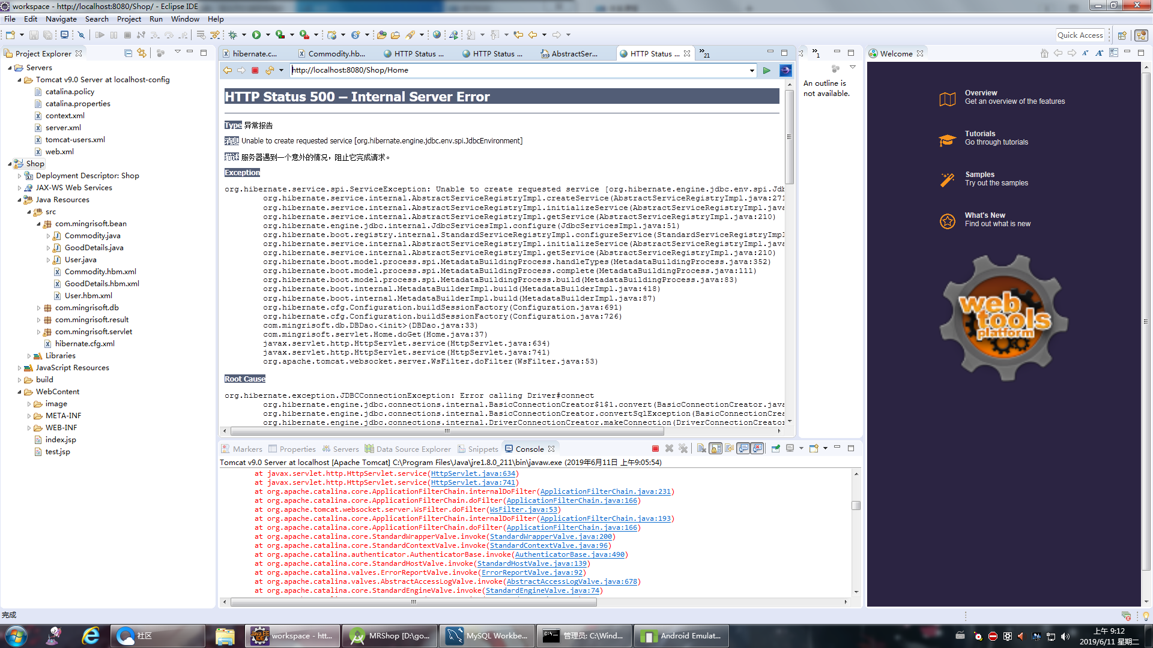Click the red Stop loading icon in browser
1153x648 pixels.
tap(255, 70)
